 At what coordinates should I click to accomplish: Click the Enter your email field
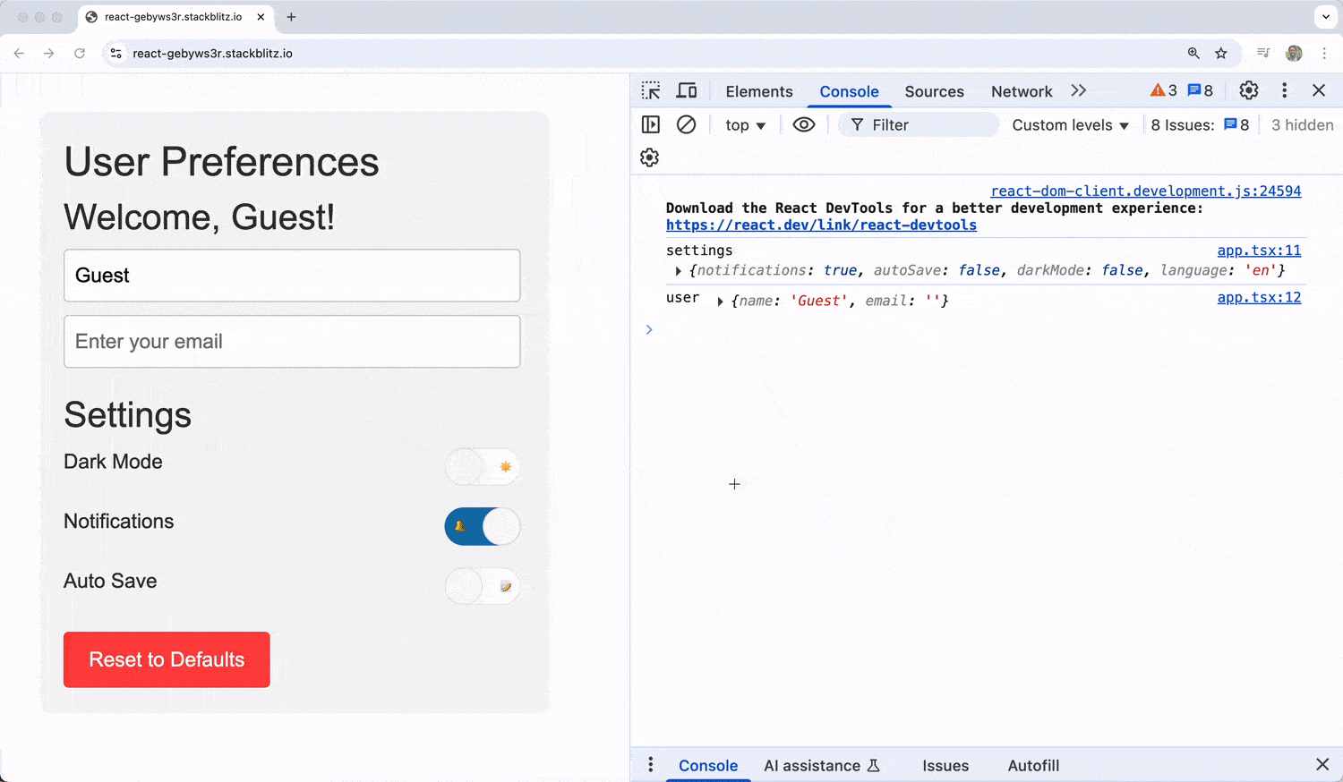click(292, 342)
